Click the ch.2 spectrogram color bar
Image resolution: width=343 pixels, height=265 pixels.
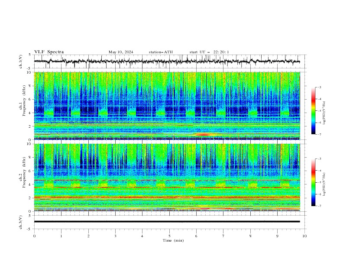pyautogui.click(x=313, y=182)
